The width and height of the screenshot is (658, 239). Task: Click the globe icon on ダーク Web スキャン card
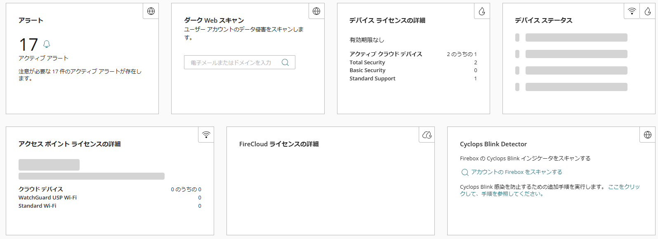point(316,11)
